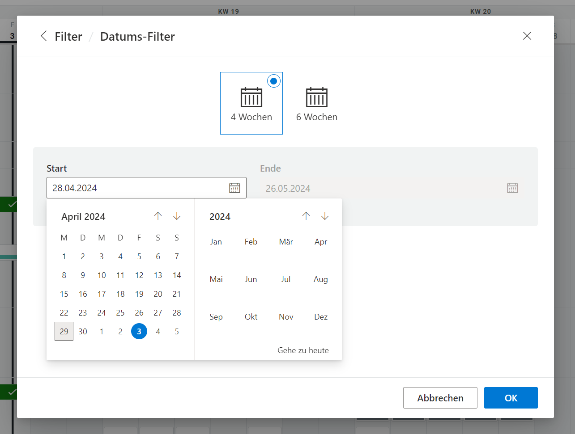The image size is (575, 434).
Task: Close the Datums-Filter dialog with X
Action: [x=527, y=36]
